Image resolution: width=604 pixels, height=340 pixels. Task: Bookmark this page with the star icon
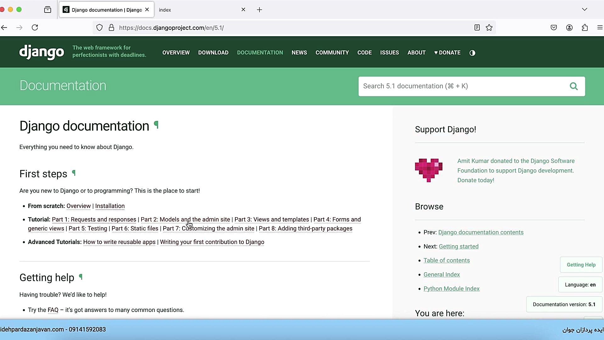[489, 28]
